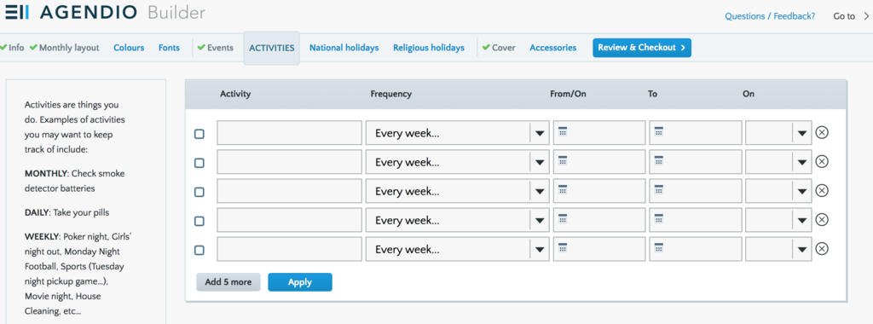
Task: Remove the fifth activity row with X icon
Action: (x=822, y=248)
